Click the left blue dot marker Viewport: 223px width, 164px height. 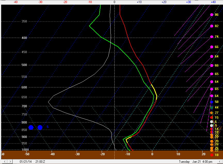31,127
